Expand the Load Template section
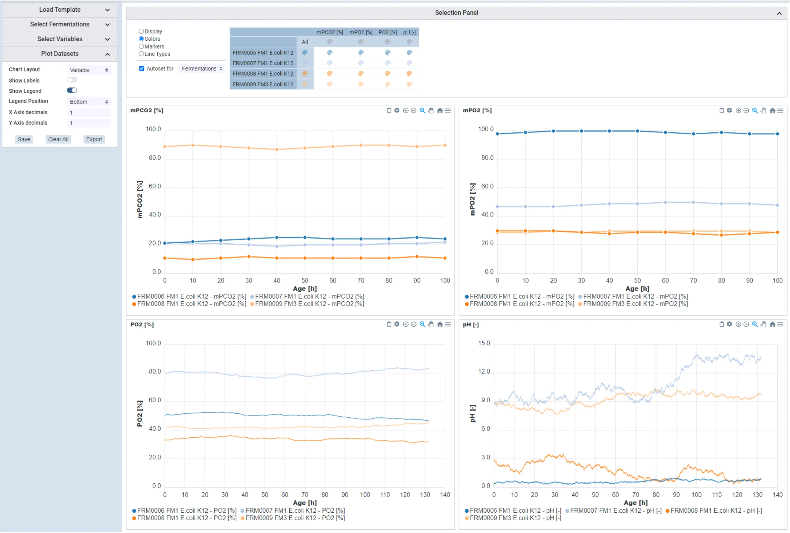 [60, 10]
